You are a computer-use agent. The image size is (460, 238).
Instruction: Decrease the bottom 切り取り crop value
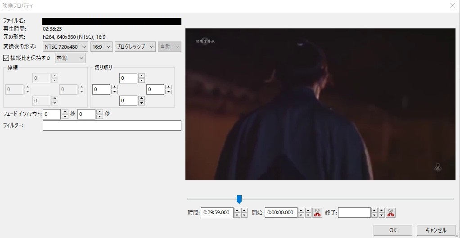tap(141, 103)
